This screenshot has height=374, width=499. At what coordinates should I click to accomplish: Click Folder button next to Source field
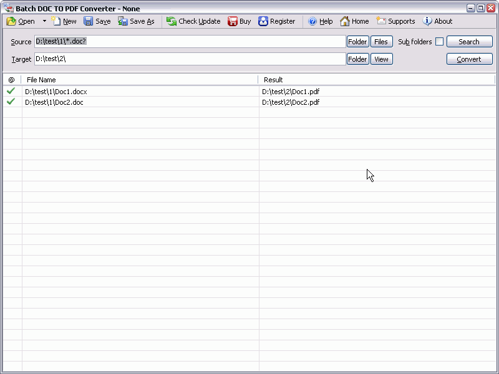357,42
